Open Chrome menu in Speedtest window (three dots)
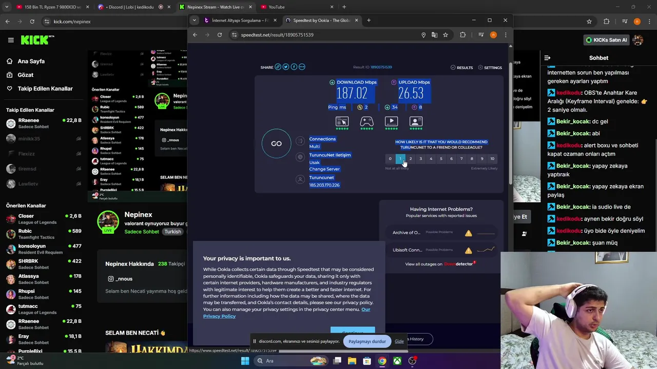 [x=506, y=35]
